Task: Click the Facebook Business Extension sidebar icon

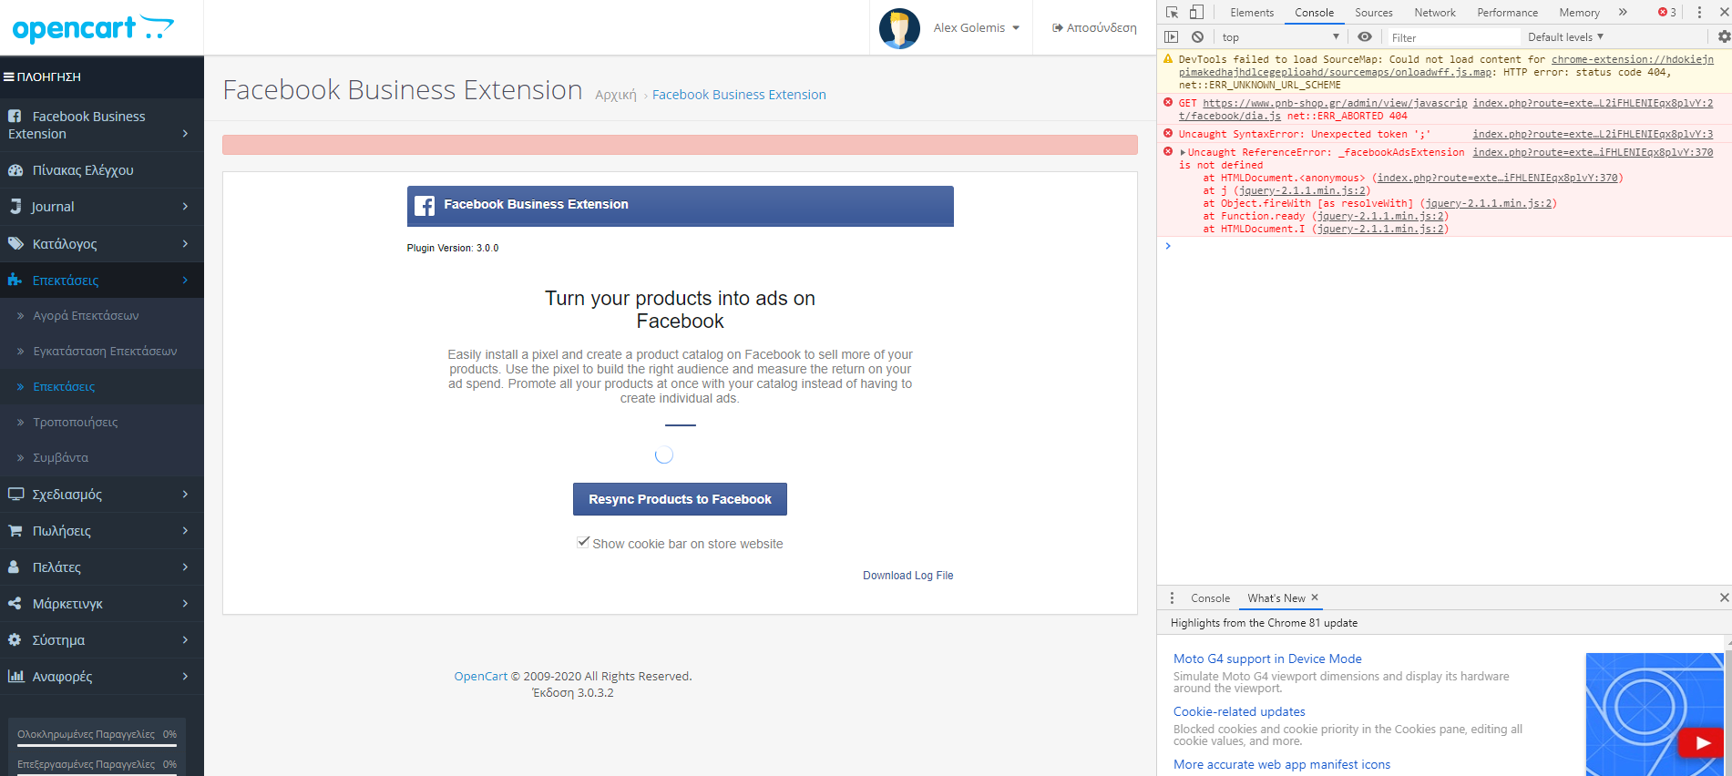Action: coord(15,117)
